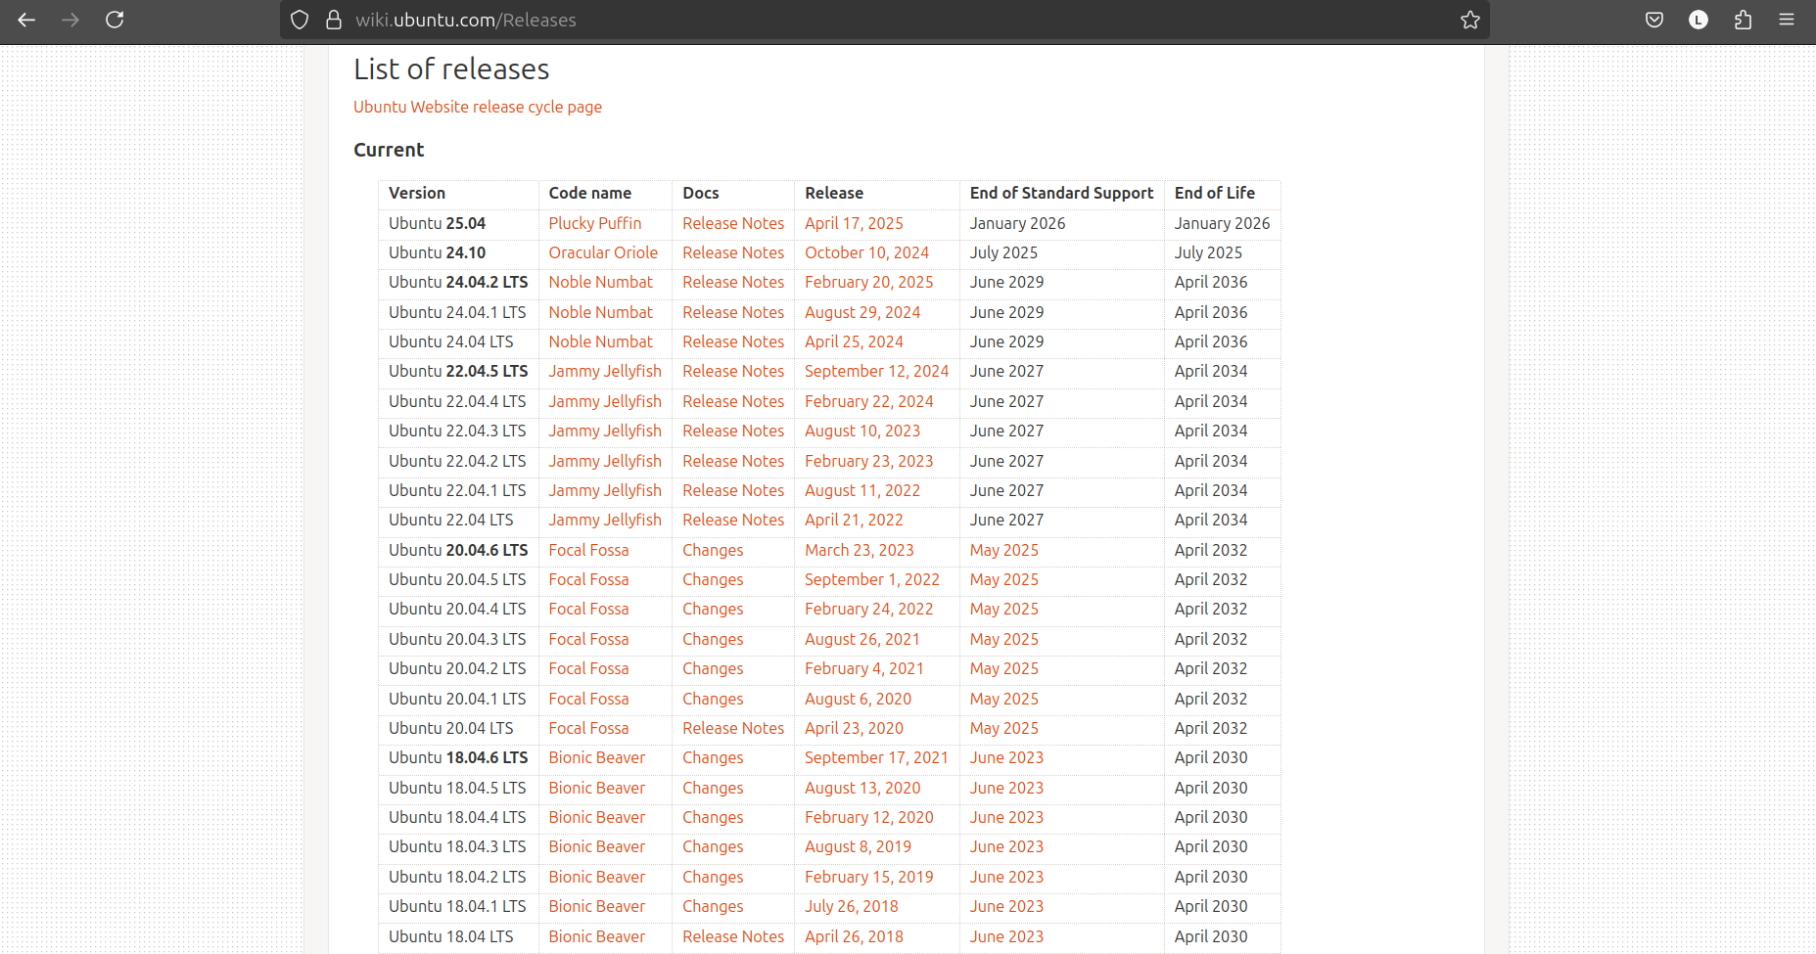1816x954 pixels.
Task: Open Bionic Beaver link for 18.04.2 LTS
Action: click(x=597, y=877)
